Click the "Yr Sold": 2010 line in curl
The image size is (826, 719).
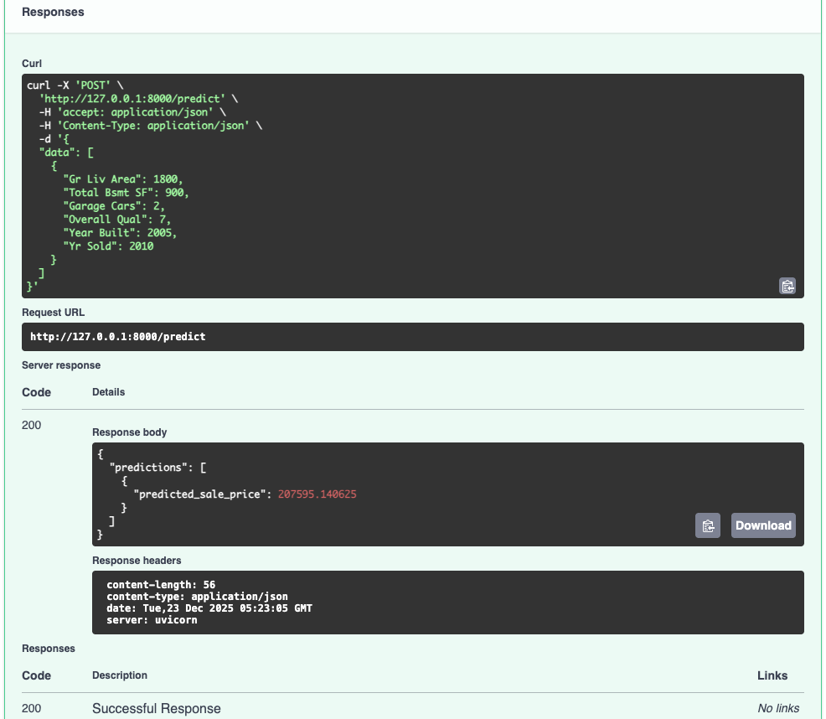coord(108,246)
